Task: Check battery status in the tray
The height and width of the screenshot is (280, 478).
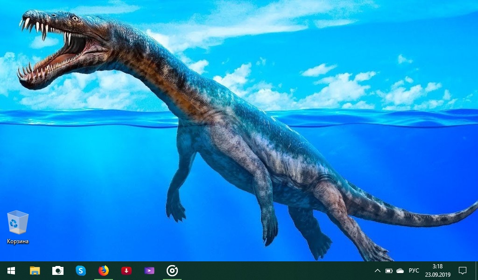Action: click(389, 271)
